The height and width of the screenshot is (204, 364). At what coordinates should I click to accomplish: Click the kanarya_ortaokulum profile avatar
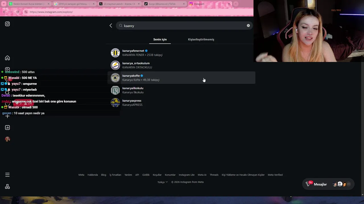(x=115, y=65)
